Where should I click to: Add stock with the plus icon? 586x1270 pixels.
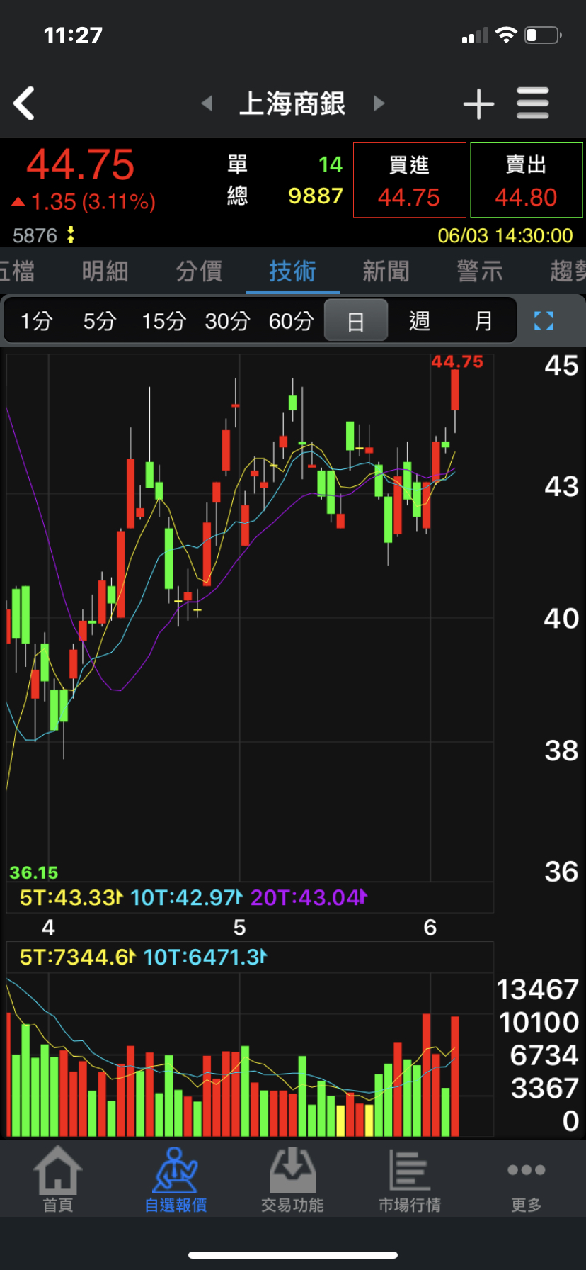click(478, 104)
